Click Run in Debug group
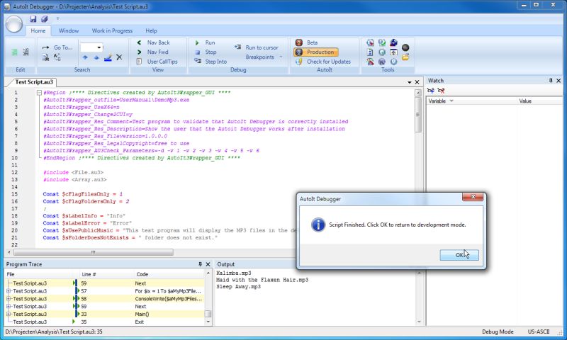Viewport: 567px width, 340px height. (206, 42)
